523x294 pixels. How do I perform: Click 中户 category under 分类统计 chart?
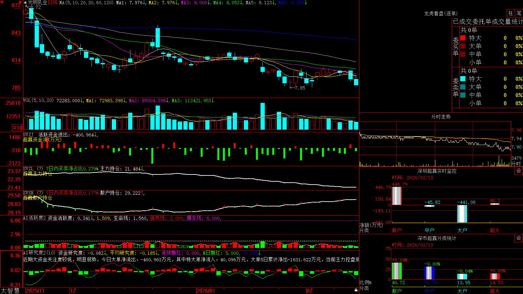(x=429, y=291)
